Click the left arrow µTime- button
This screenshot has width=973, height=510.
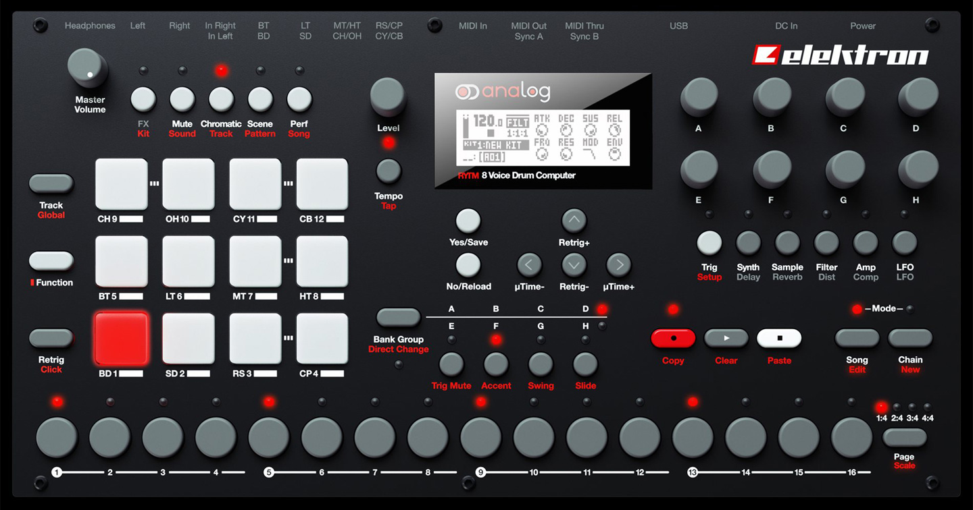point(529,265)
